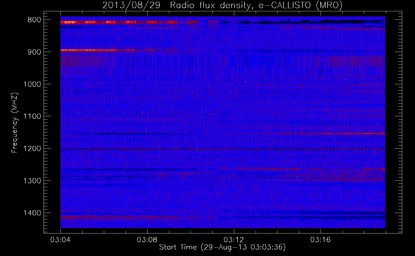This screenshot has width=415, height=256.
Task: Click the 03:12 time tick label
Action: (x=234, y=240)
